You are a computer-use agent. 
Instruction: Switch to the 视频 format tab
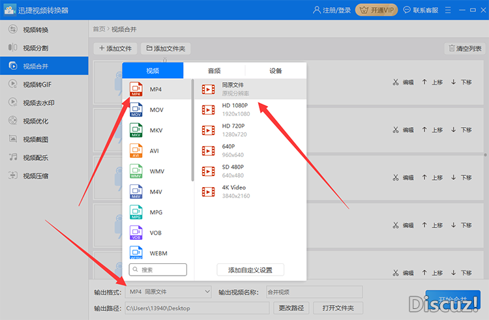[153, 71]
